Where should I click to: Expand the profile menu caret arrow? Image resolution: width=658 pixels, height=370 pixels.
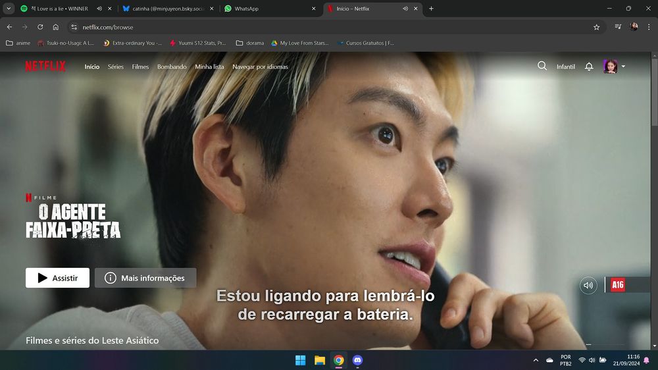pos(623,66)
